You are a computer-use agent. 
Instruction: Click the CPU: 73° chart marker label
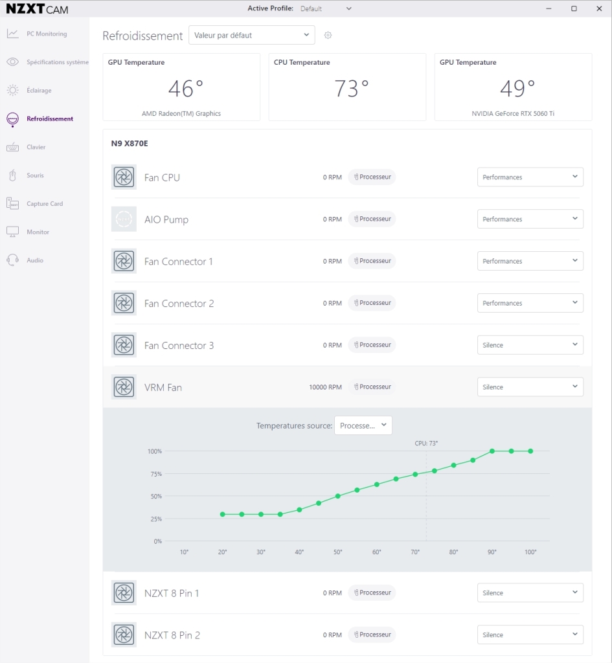[x=426, y=443]
